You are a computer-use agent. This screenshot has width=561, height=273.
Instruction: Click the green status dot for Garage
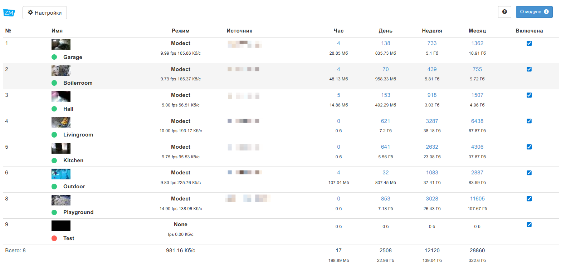(x=54, y=57)
